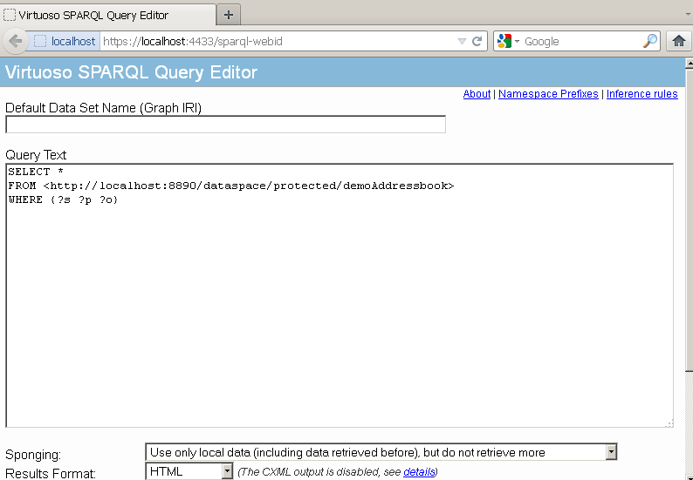693x480 pixels.
Task: Follow the Inference rules link
Action: coord(642,94)
